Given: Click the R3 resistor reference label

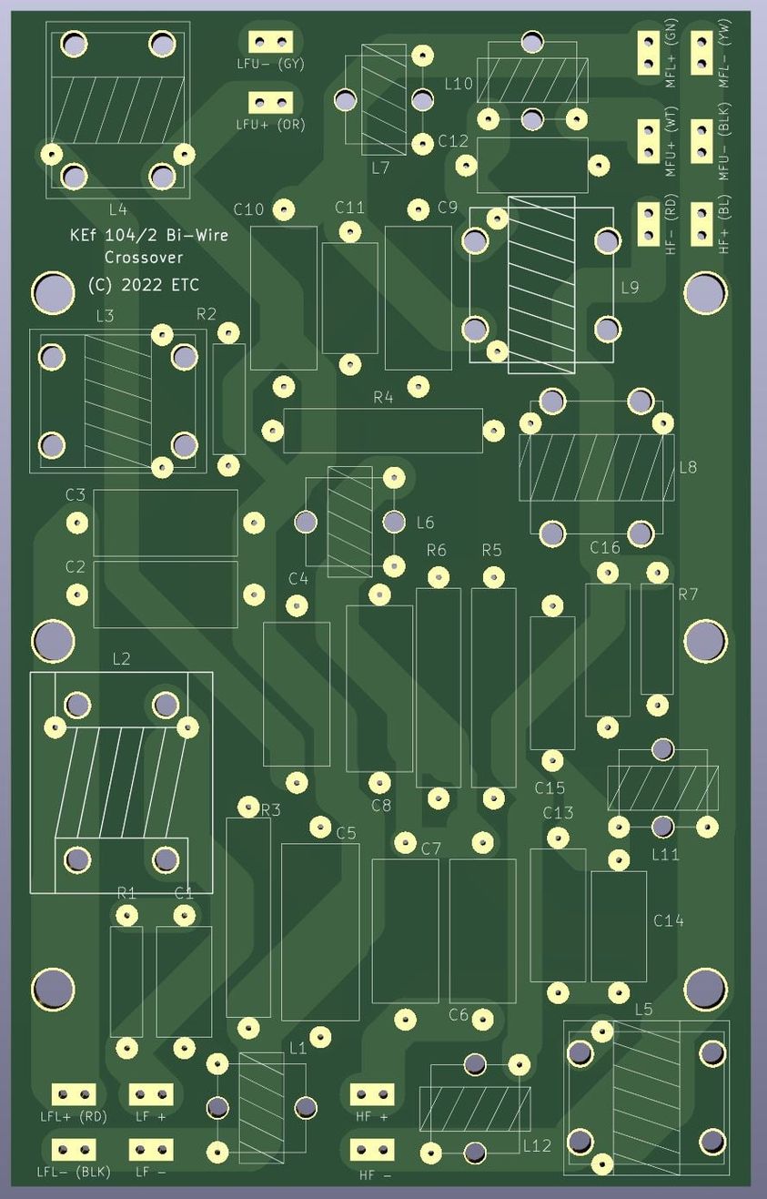Looking at the screenshot, I should (271, 810).
